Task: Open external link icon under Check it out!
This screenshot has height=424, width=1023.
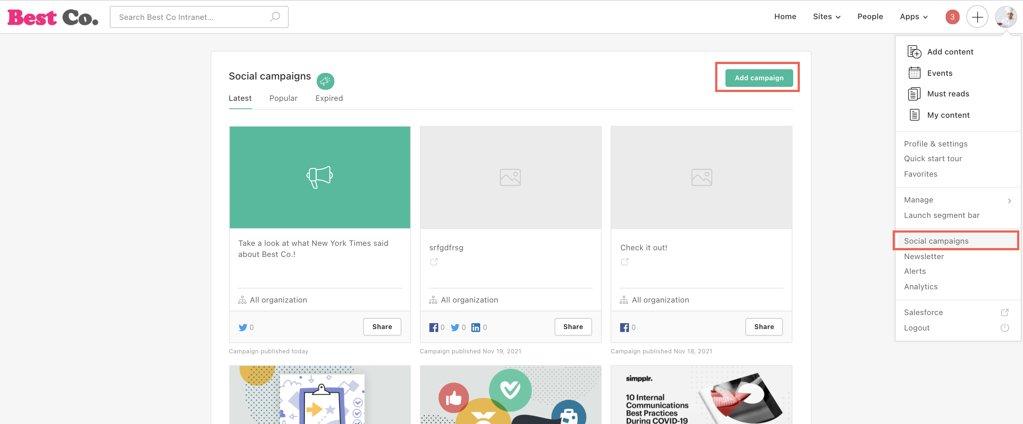Action: tap(625, 262)
